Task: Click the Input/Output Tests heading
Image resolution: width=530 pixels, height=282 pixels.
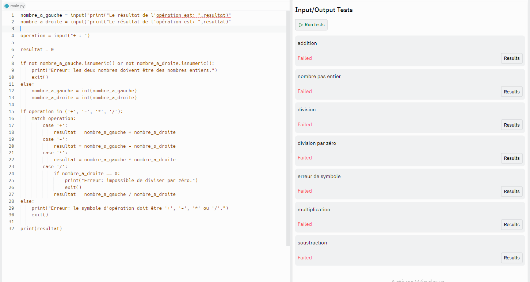Action: (x=324, y=10)
